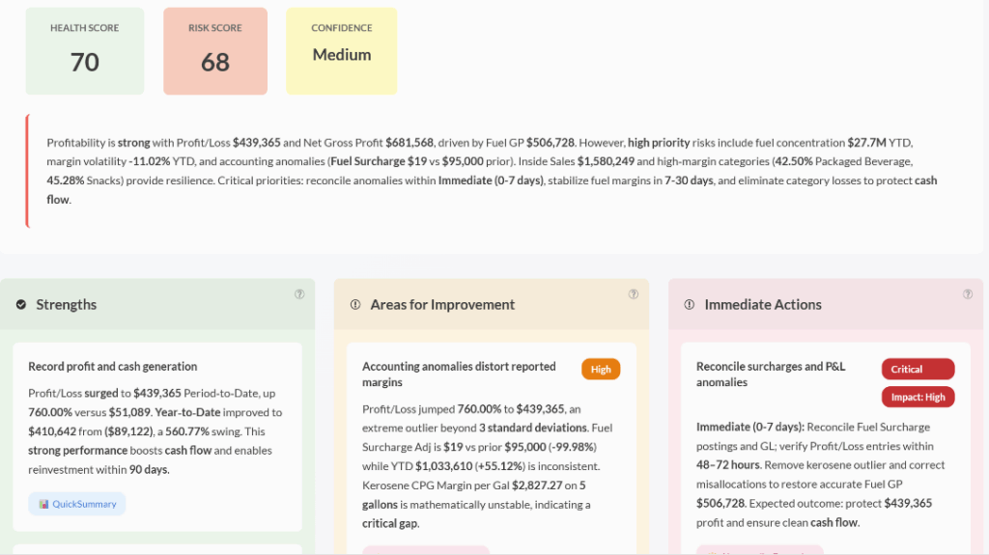Select the Risk Score 68 card
Image resolution: width=989 pixels, height=555 pixels.
tap(214, 51)
